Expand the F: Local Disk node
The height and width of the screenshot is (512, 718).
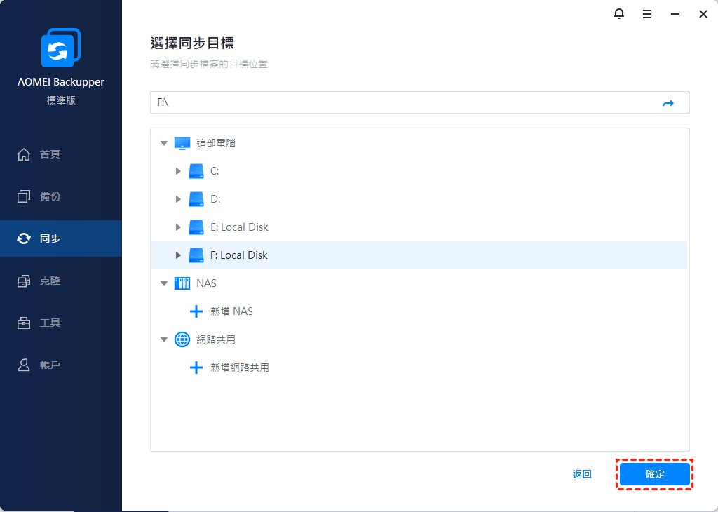tap(178, 255)
